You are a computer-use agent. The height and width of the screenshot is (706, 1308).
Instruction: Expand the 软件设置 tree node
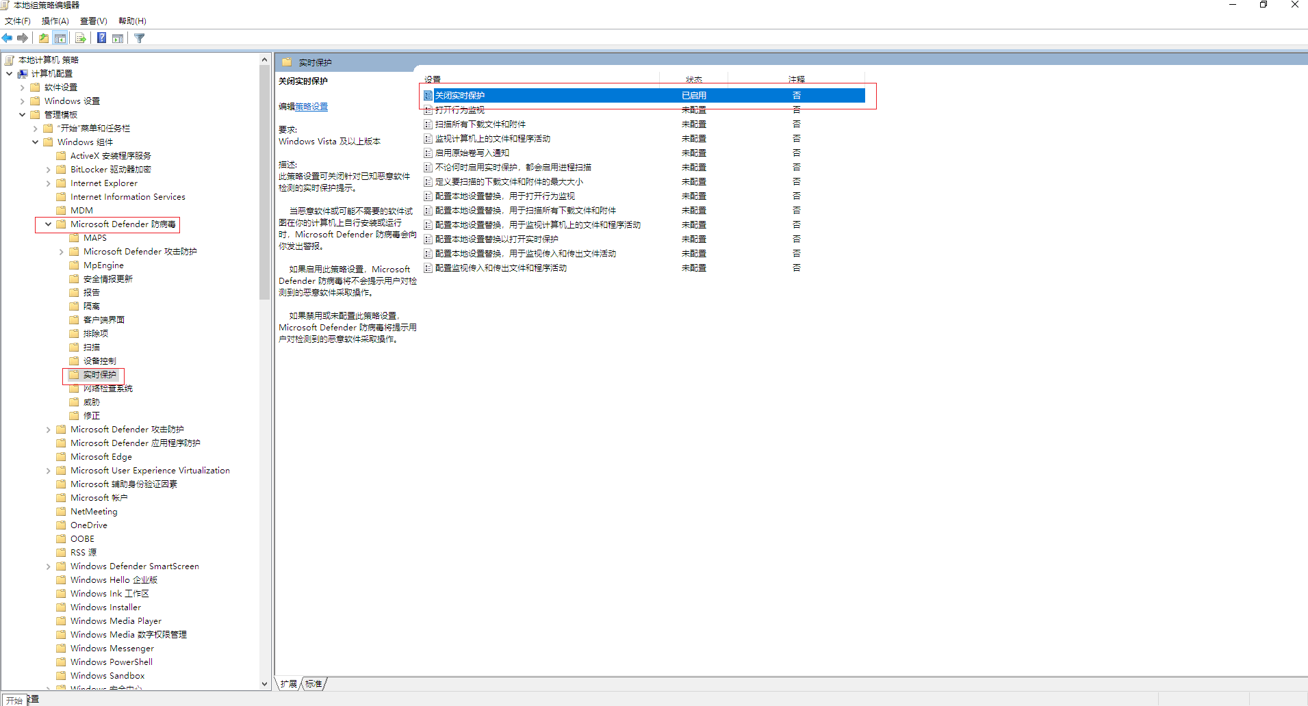coord(22,88)
